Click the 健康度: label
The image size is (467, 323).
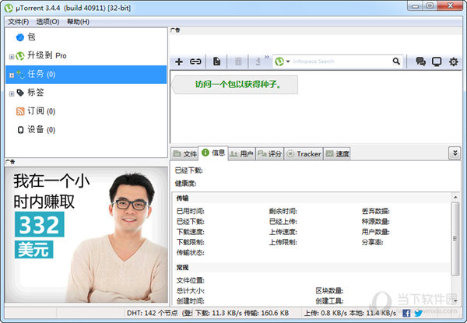[185, 184]
